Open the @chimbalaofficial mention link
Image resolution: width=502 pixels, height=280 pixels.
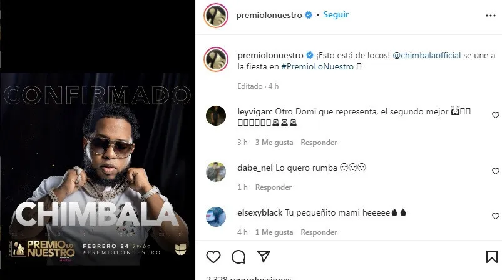pos(426,55)
